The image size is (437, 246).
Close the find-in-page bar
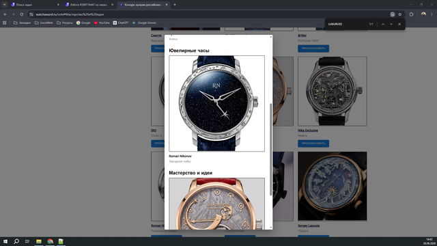[399, 25]
